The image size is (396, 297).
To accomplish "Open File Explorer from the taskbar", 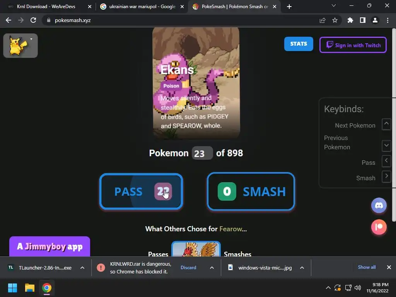I will (x=29, y=288).
